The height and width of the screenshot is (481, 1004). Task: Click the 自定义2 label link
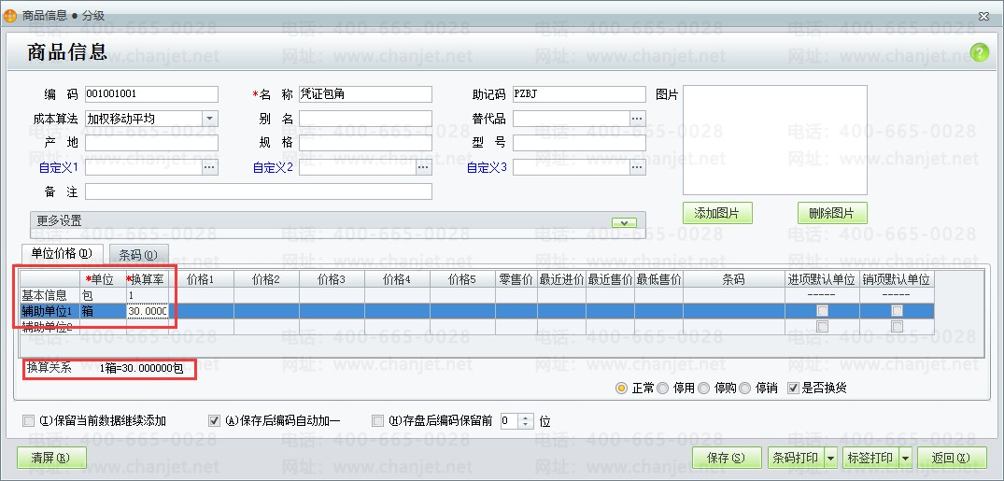point(273,168)
